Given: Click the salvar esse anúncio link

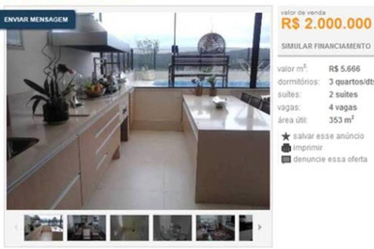Looking at the screenshot, I should pos(328,136).
